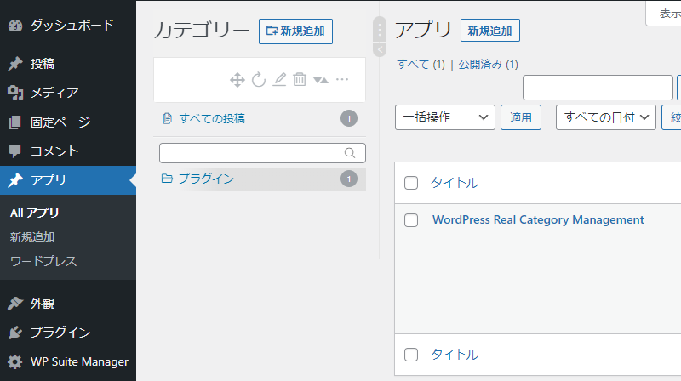Open the 一括操作 bulk actions dropdown

tap(444, 117)
